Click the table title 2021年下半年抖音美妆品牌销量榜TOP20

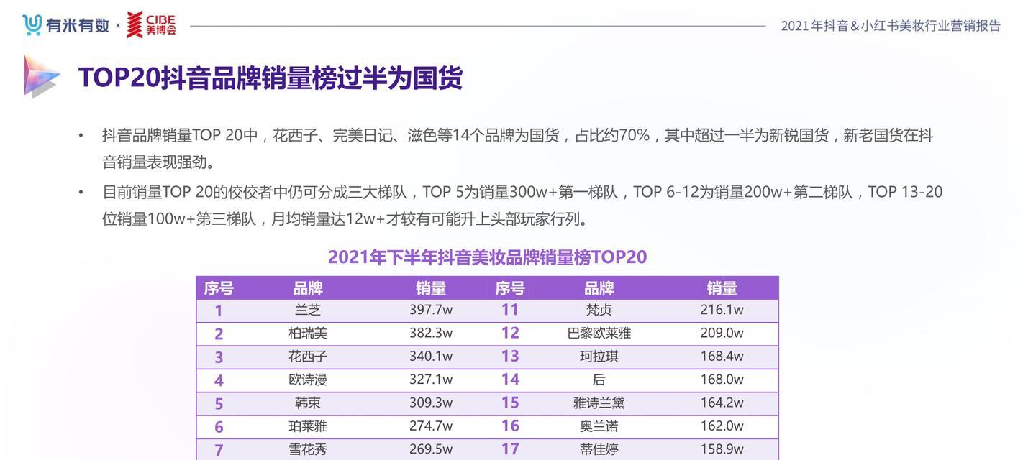click(x=487, y=257)
